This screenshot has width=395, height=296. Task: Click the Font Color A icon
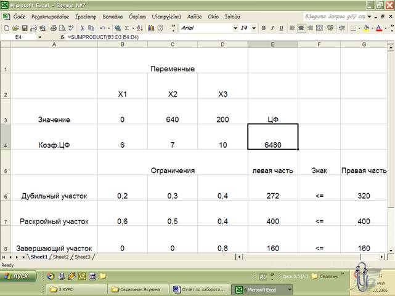point(378,28)
